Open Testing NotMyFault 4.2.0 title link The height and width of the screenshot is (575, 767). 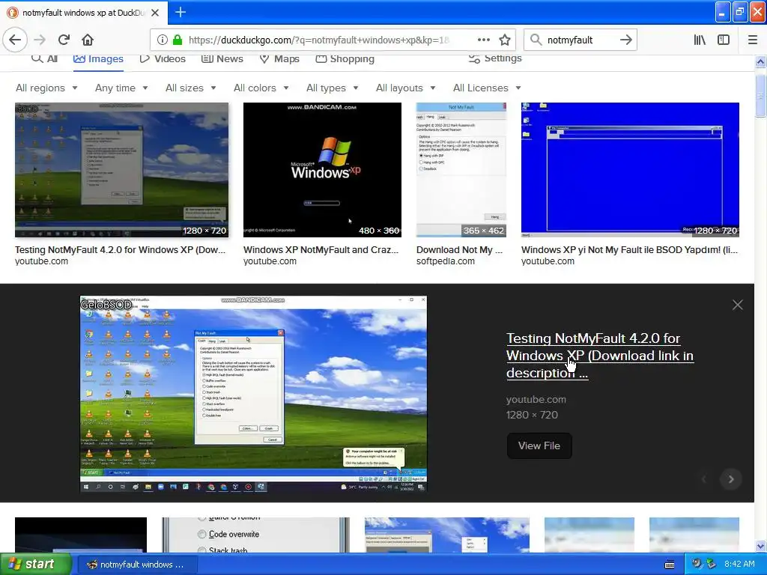pyautogui.click(x=600, y=356)
